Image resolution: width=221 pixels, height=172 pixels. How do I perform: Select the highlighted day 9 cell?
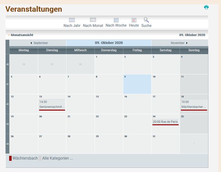137,84
